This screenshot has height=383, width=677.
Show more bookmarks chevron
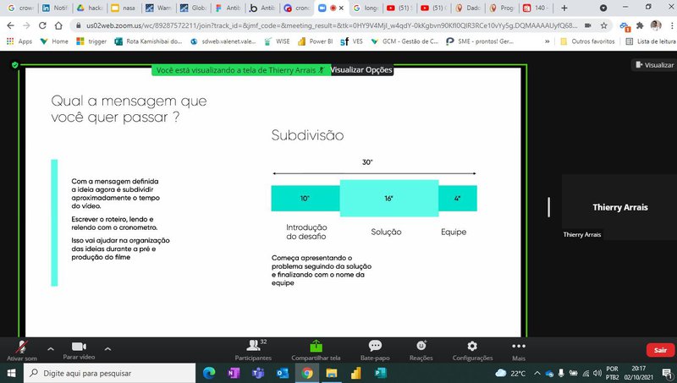548,41
